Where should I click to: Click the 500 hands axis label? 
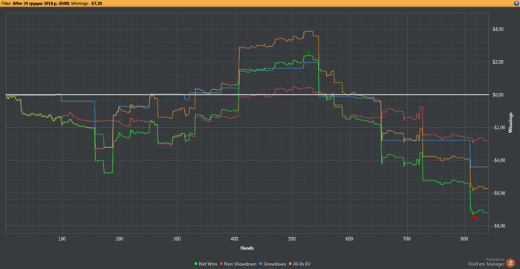click(x=292, y=239)
